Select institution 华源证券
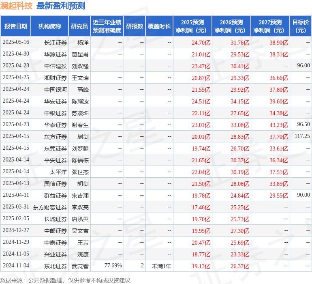Image resolution: width=312 pixels, height=284 pixels. 56,54
